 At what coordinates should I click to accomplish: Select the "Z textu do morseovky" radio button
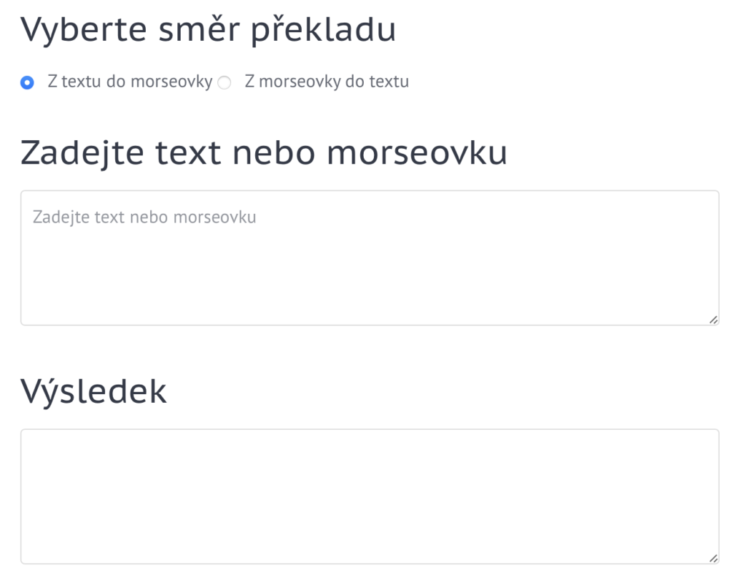pos(27,82)
